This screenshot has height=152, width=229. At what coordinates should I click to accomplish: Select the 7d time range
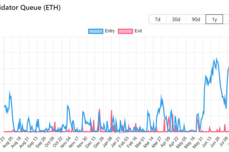[x=158, y=19]
